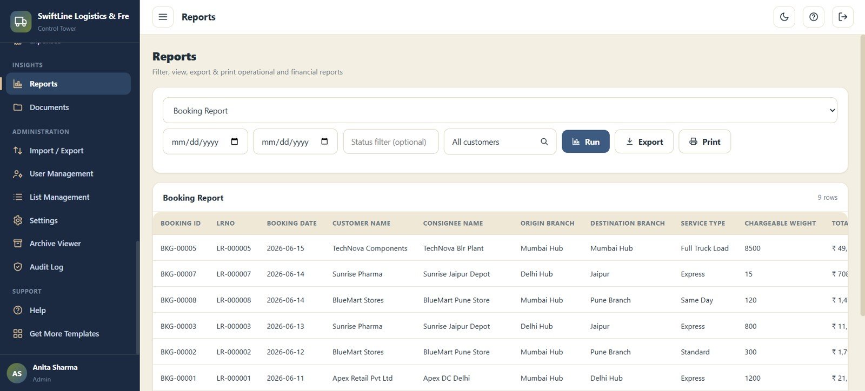Image resolution: width=865 pixels, height=391 pixels.
Task: View the Audit Log
Action: click(x=68, y=267)
